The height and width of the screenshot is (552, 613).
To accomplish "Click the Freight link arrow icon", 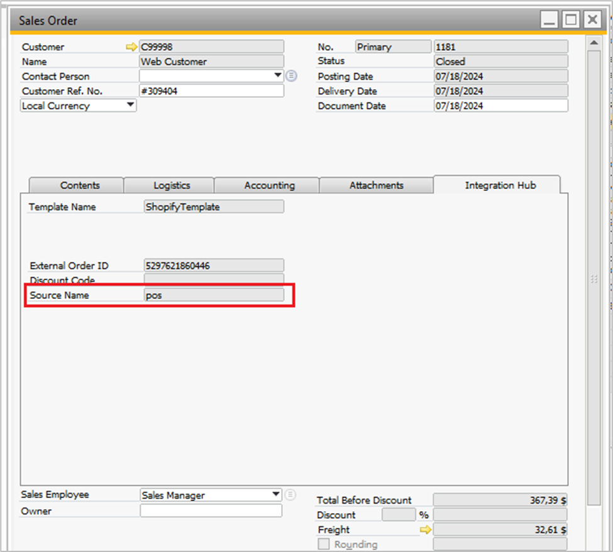I will click(426, 530).
